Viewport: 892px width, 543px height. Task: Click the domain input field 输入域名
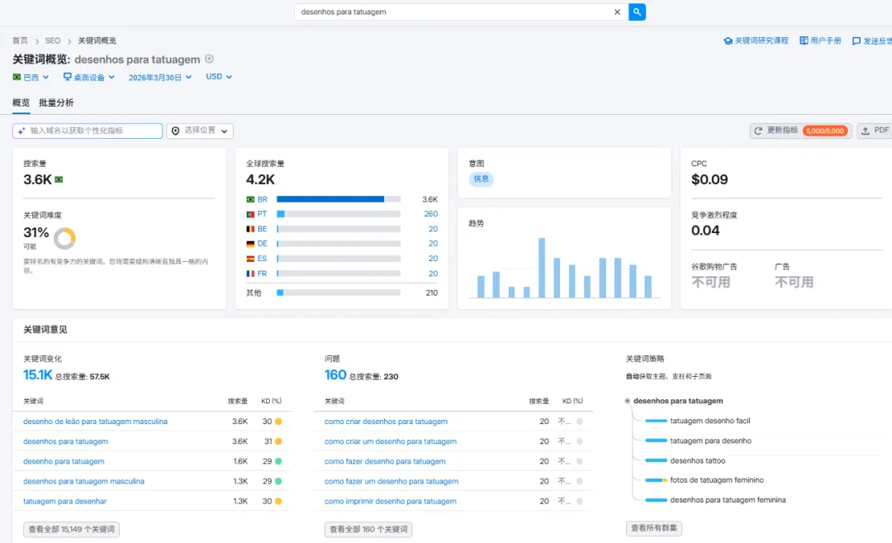88,131
